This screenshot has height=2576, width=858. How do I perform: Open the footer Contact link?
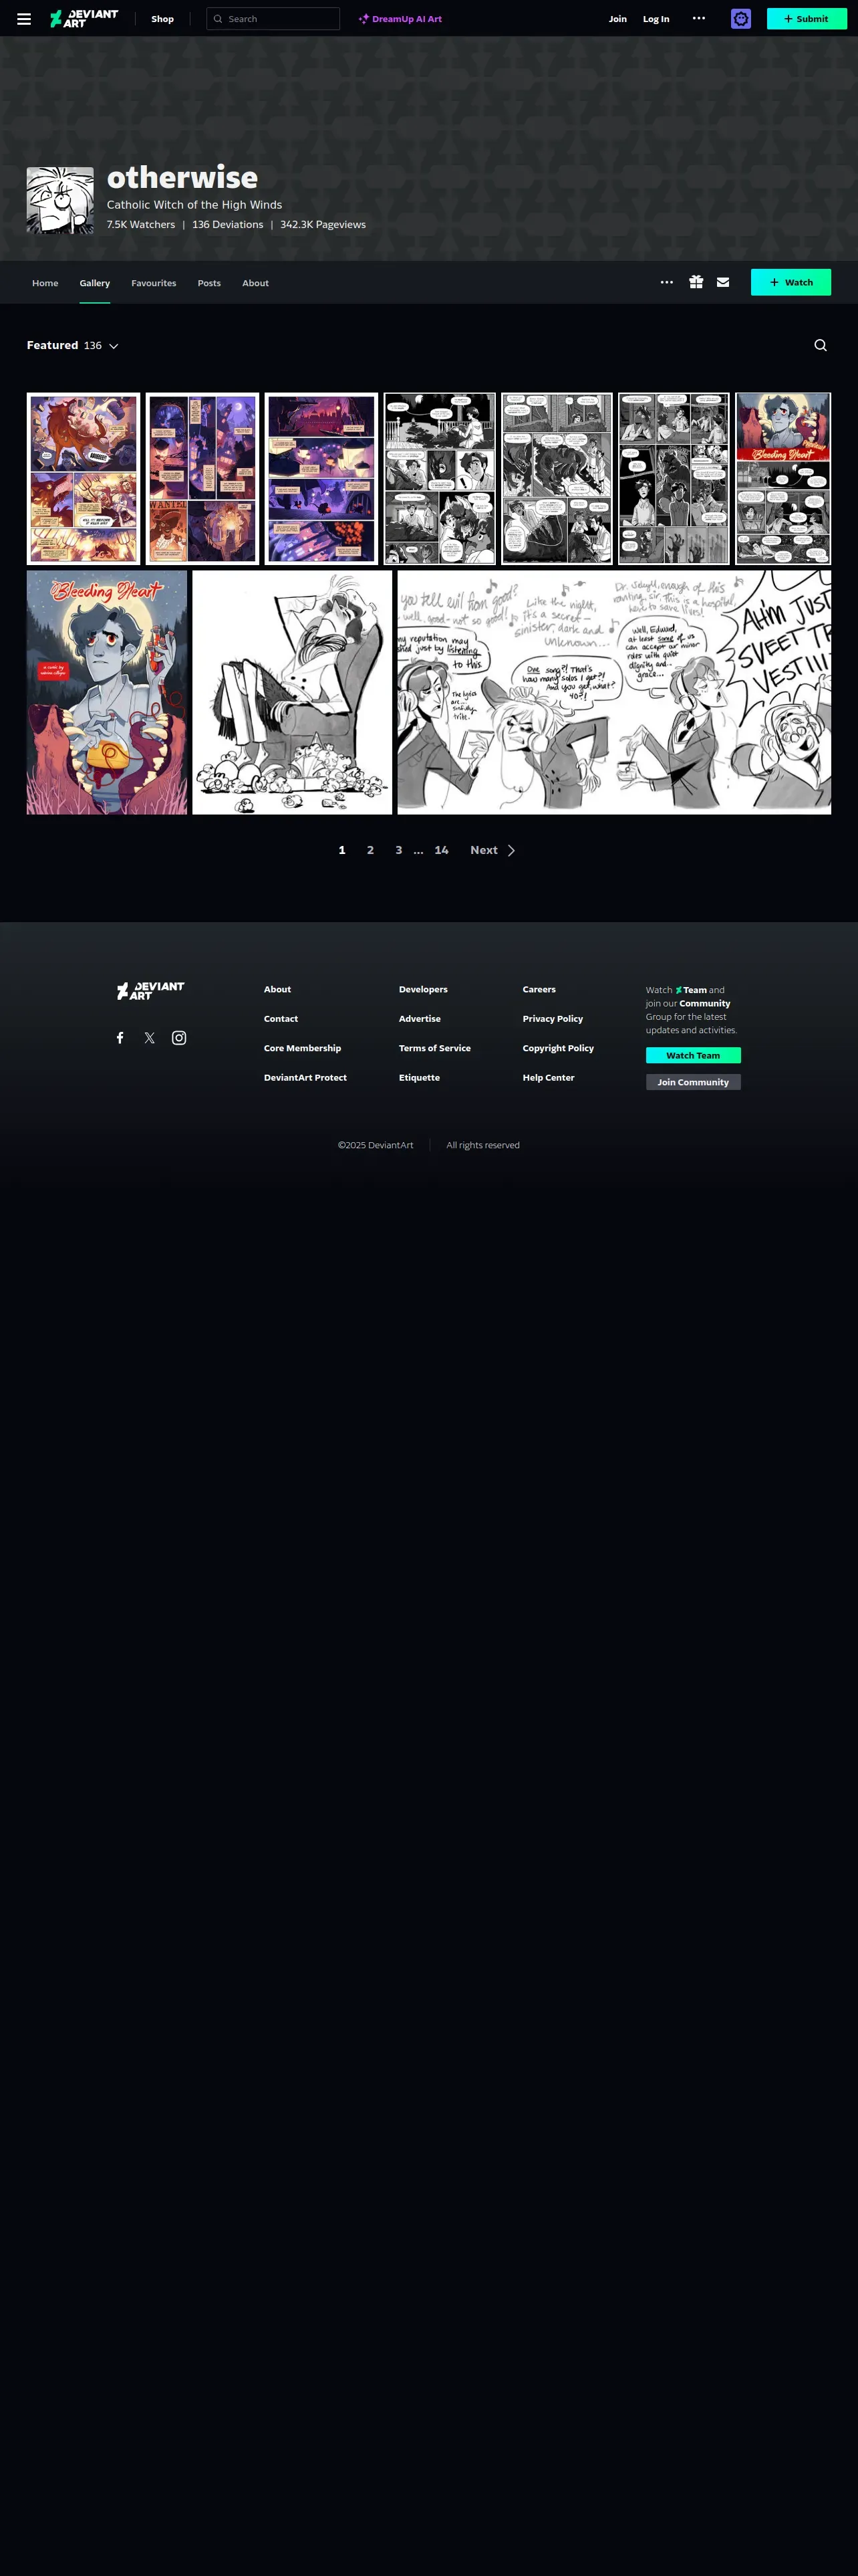click(x=281, y=1019)
